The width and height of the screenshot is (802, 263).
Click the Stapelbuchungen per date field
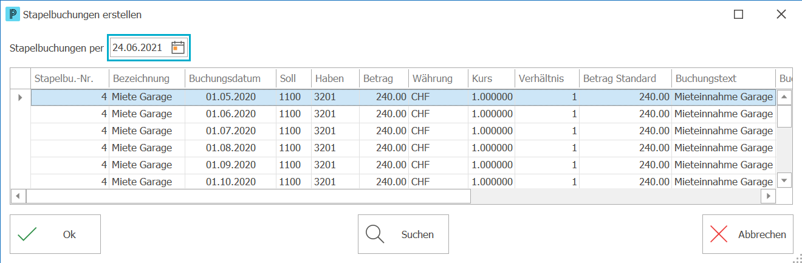[149, 47]
